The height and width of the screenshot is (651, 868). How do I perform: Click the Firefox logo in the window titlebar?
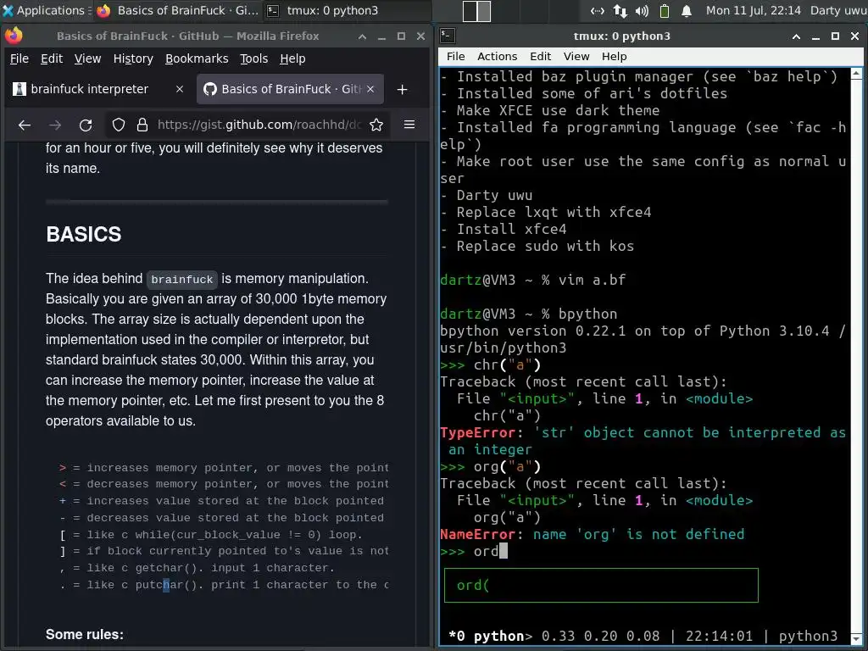pos(14,36)
